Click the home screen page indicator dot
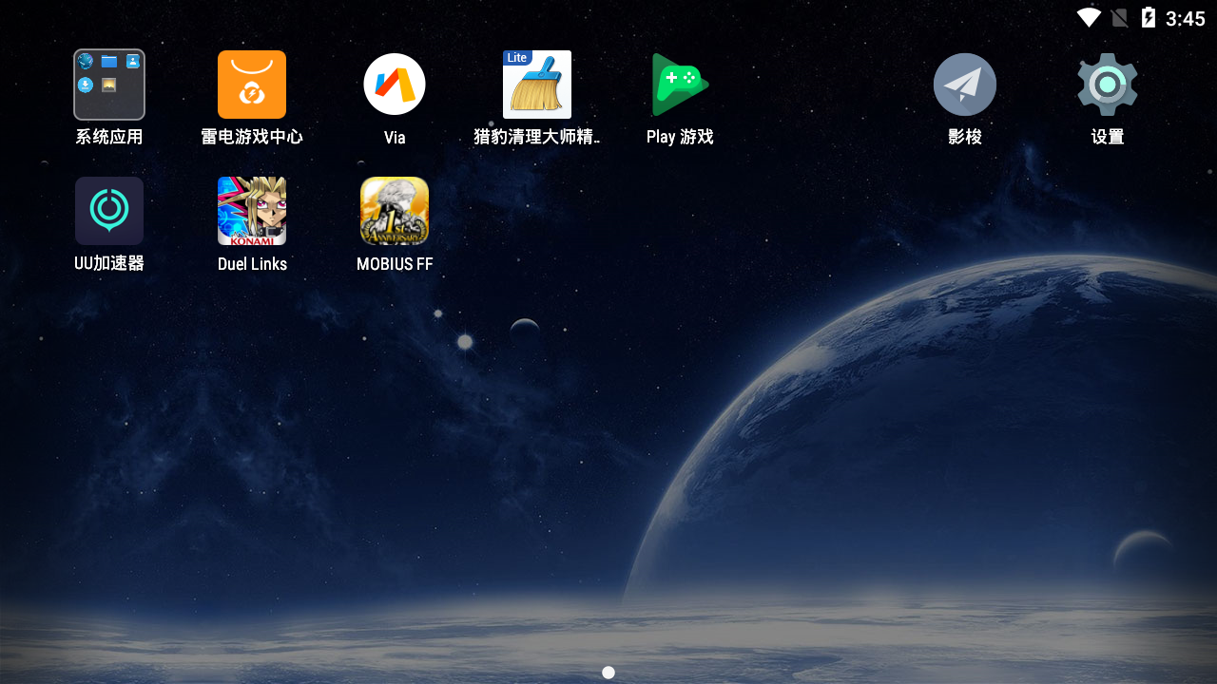The width and height of the screenshot is (1217, 684). tap(608, 673)
